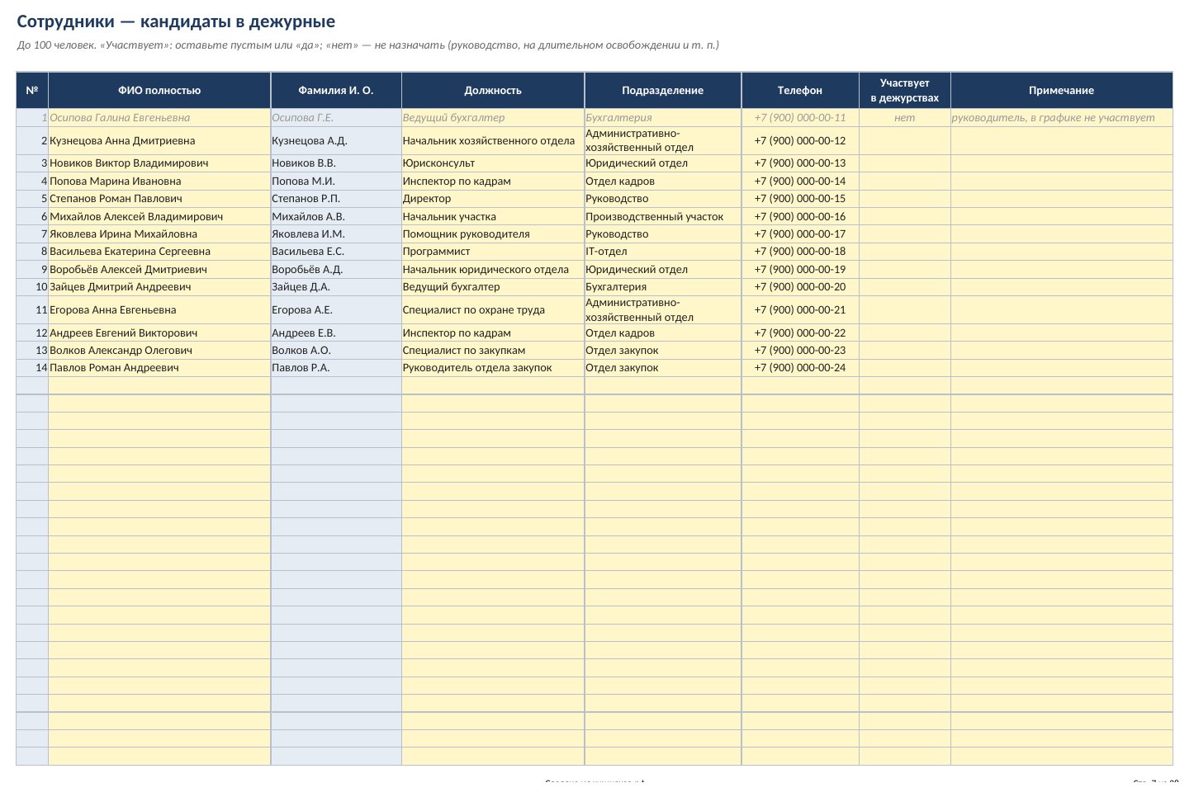This screenshot has height=797, width=1194.
Task: Click the name "Васильева Екатерина Сергеевна"
Action: (x=159, y=252)
